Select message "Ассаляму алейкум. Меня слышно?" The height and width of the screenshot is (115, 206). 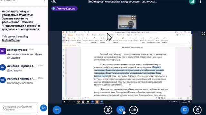(24, 56)
